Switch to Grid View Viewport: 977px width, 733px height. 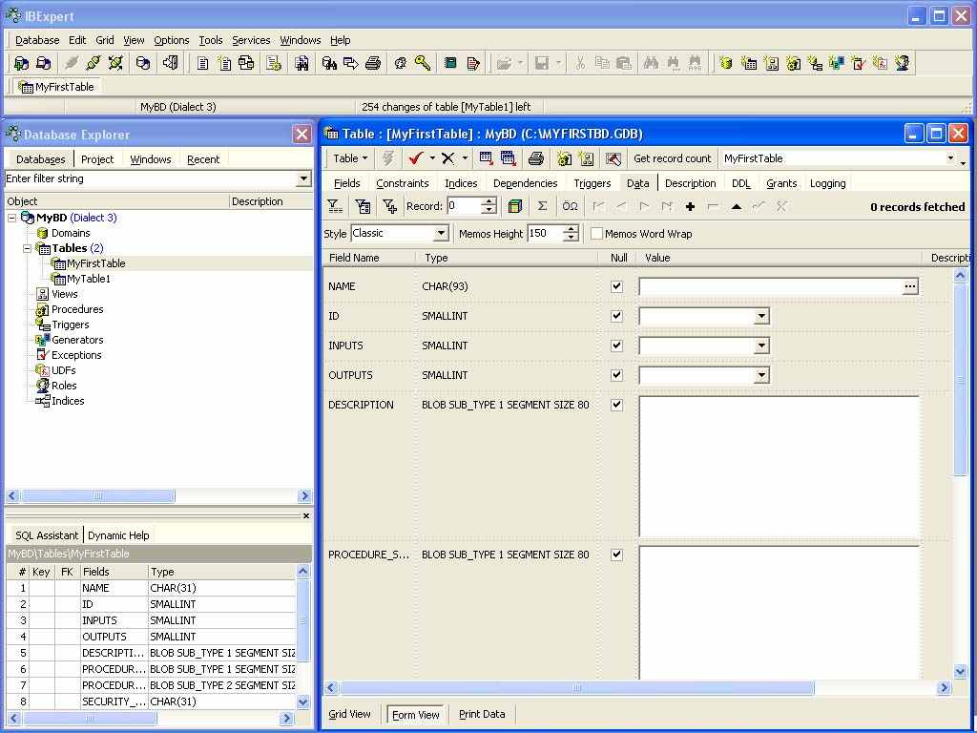point(349,714)
